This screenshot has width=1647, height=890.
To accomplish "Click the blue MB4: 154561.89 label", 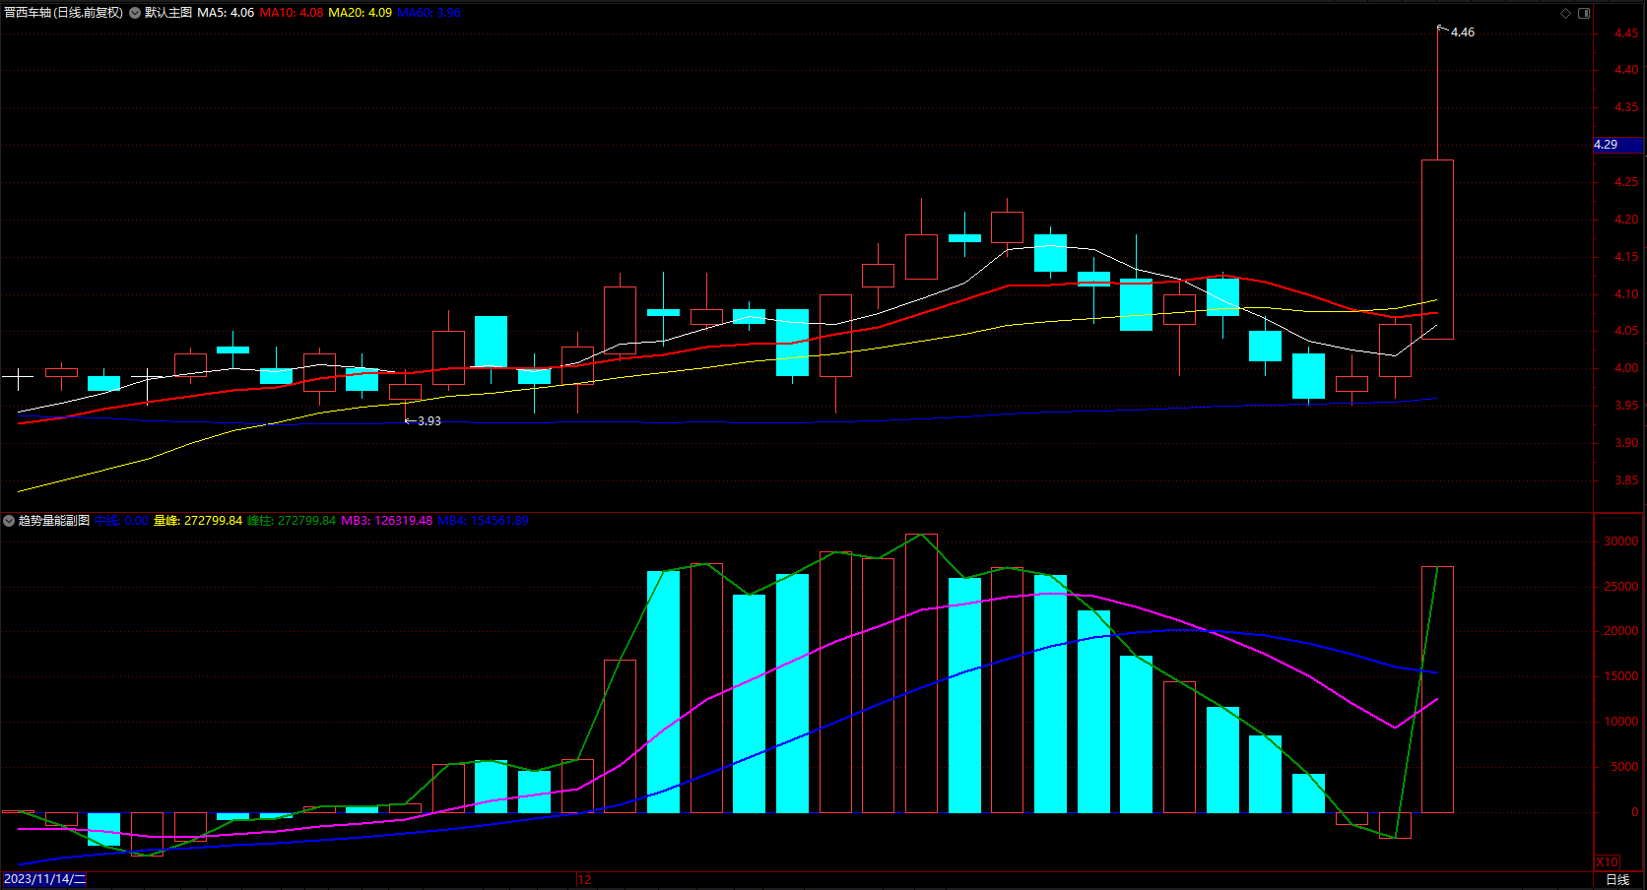I will [483, 521].
